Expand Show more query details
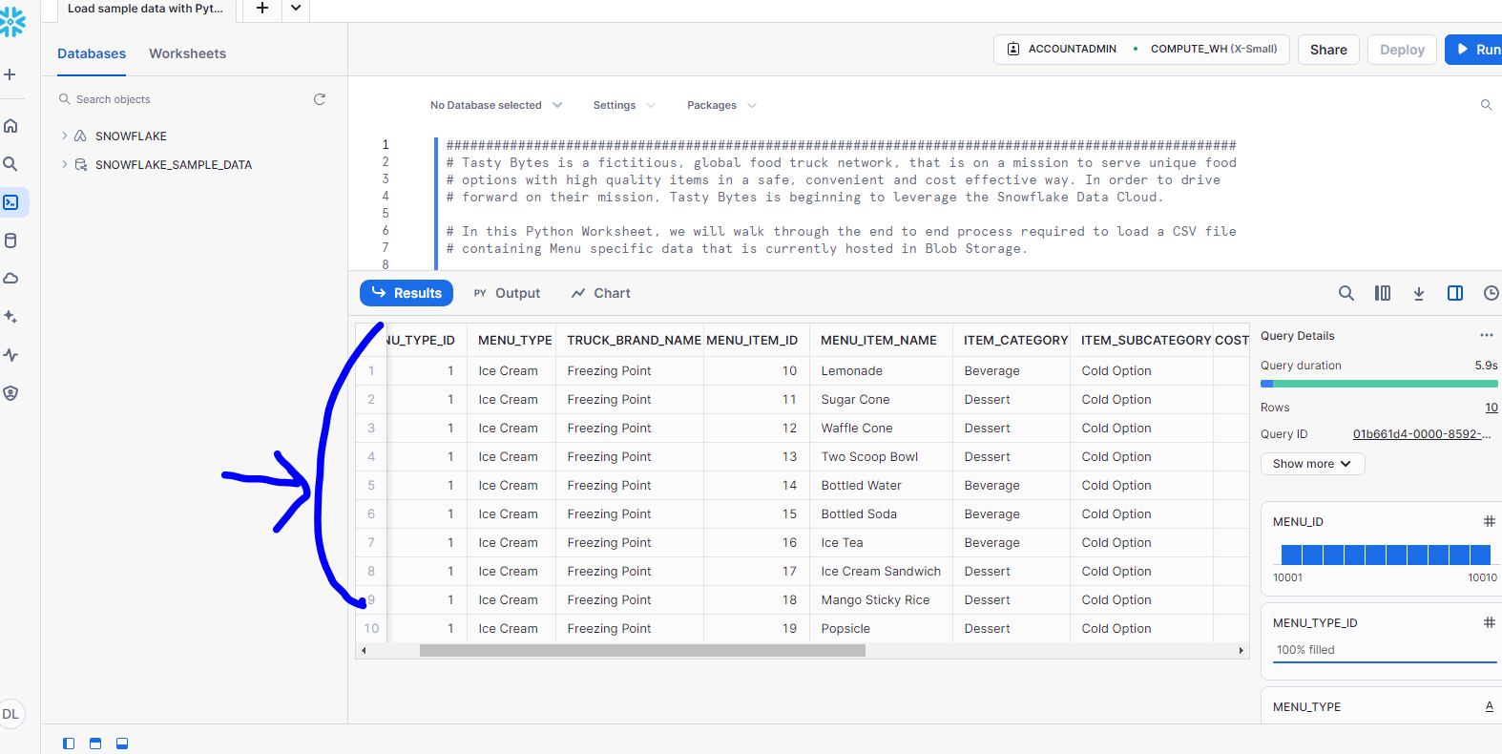This screenshot has width=1502, height=754. coord(1312,464)
